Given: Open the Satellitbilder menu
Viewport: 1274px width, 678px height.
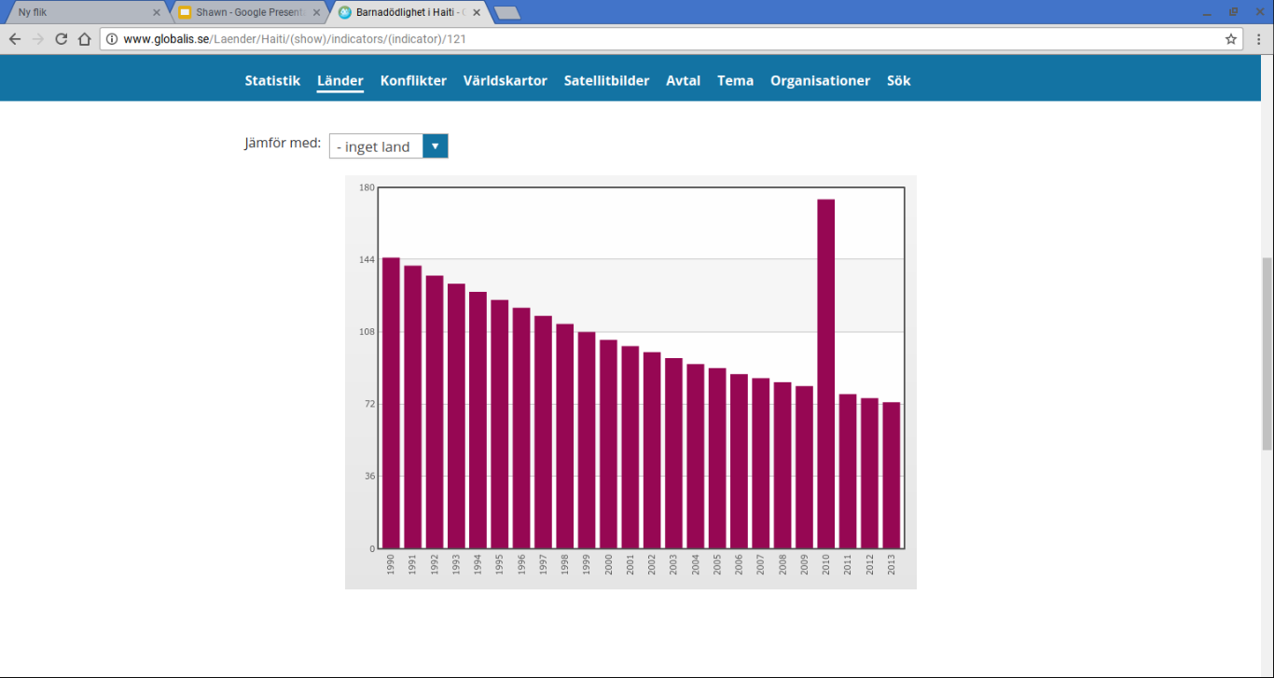Looking at the screenshot, I should 606,81.
